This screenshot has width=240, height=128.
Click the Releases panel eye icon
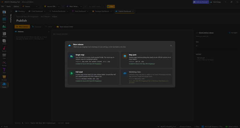point(16,32)
